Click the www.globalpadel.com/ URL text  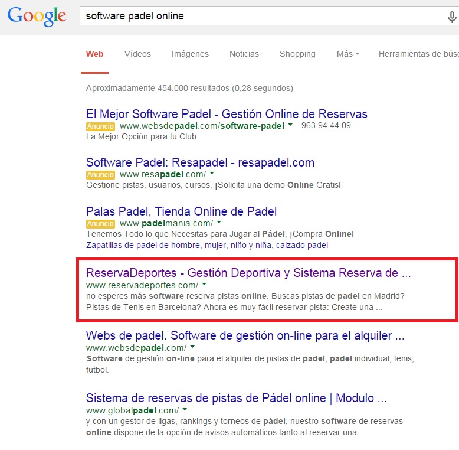(132, 410)
